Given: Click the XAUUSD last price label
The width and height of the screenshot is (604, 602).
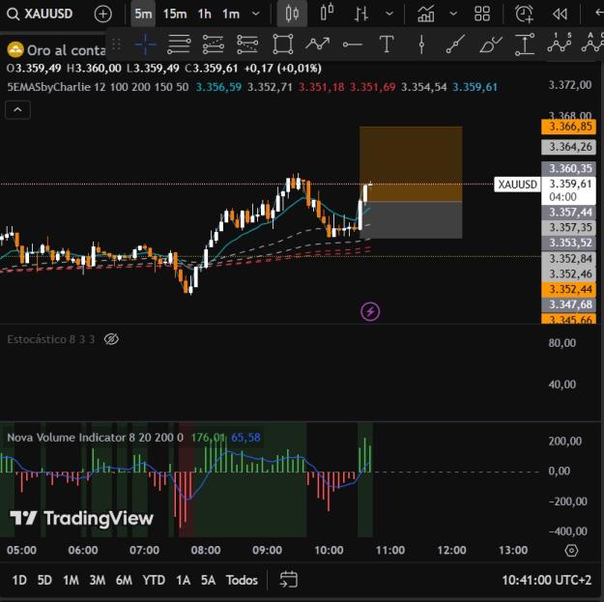Looking at the screenshot, I should (x=517, y=185).
